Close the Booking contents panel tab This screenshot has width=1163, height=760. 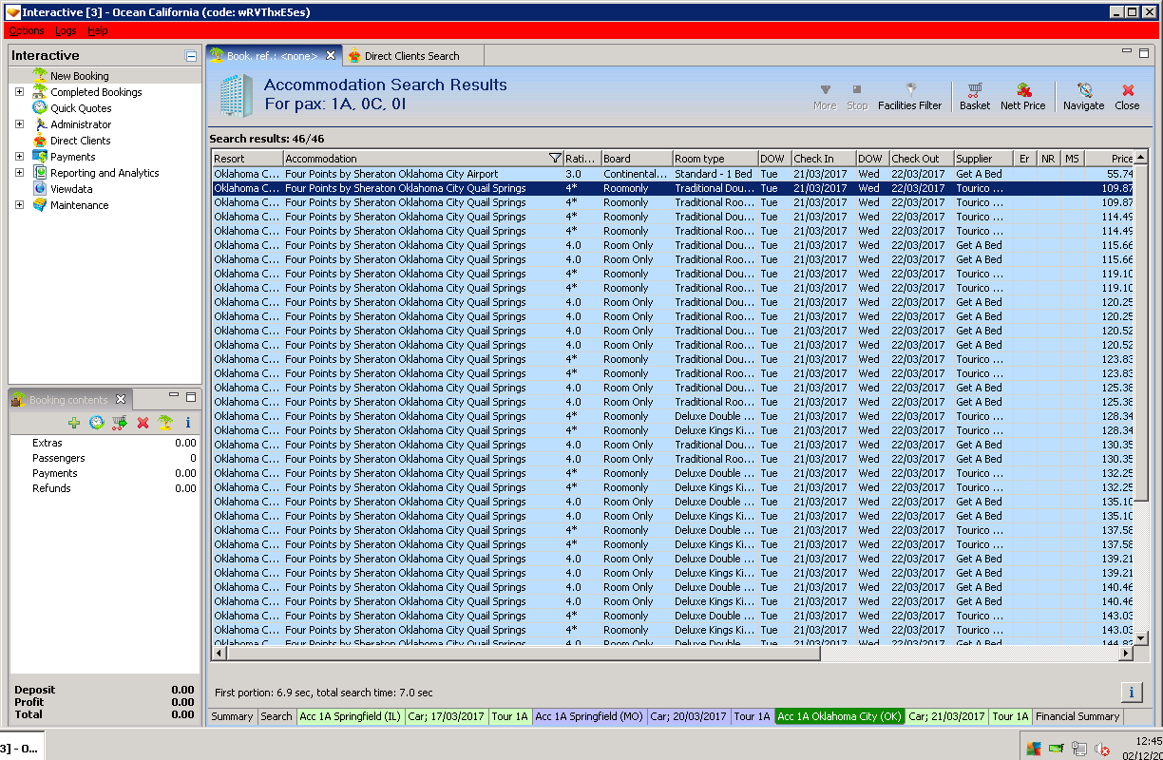pyautogui.click(x=121, y=399)
